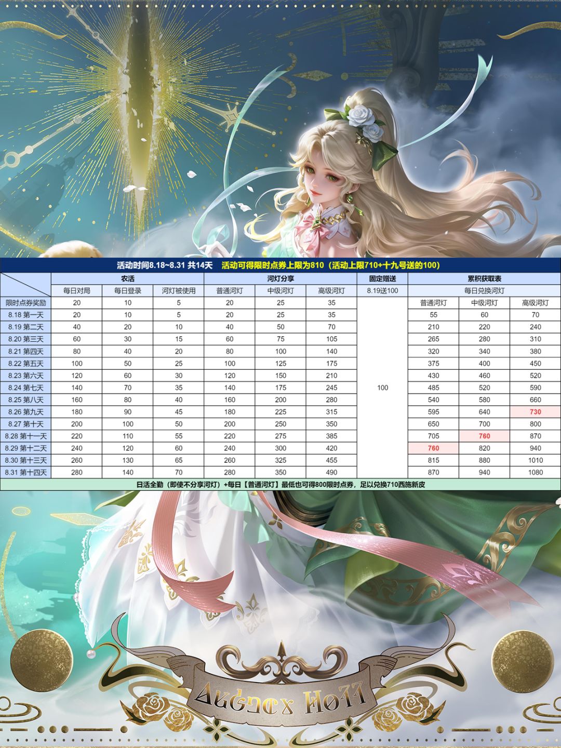Screen dimensions: 561x748
Task: Click the diagonal-split corner cell of table
Action: [25, 285]
